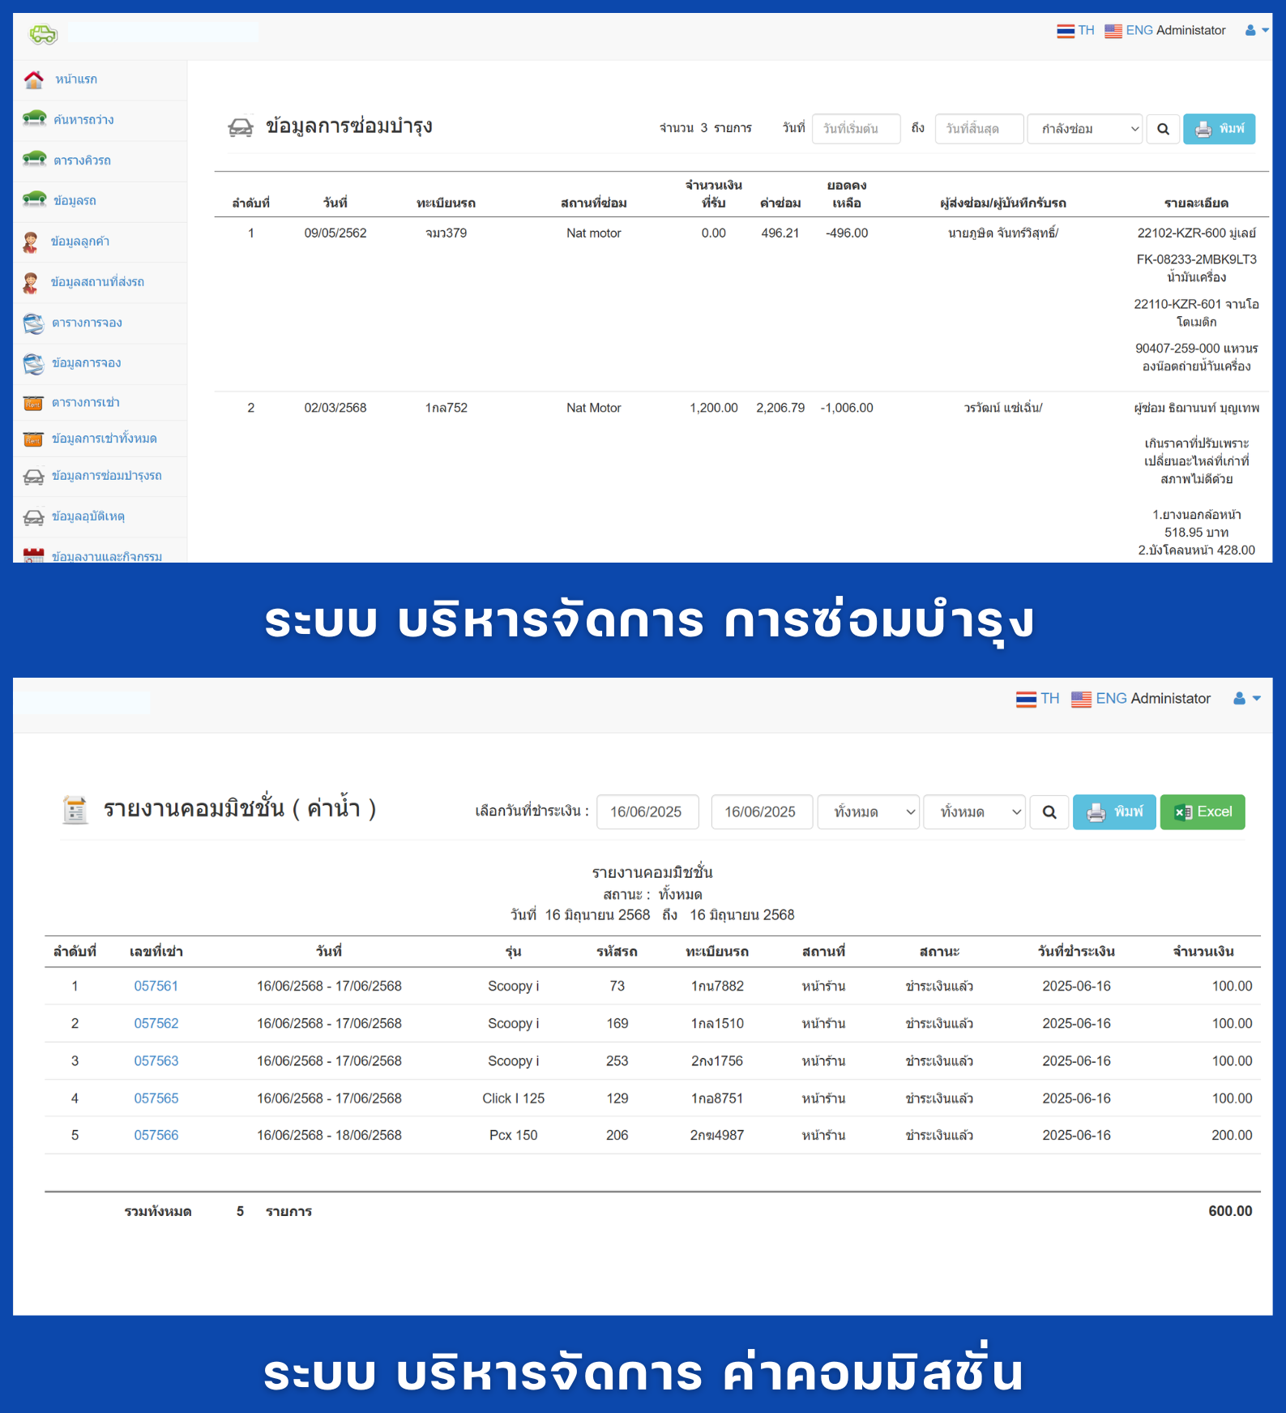Click date 09/05/2562 in maintenance table
Screen dimensions: 1286x1413
335,233
